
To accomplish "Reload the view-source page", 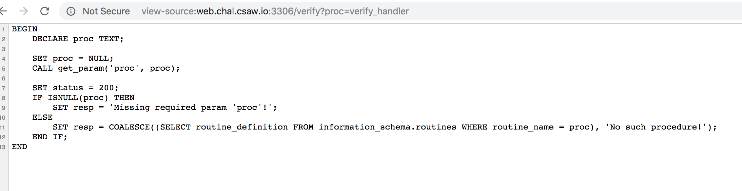I will 45,11.
